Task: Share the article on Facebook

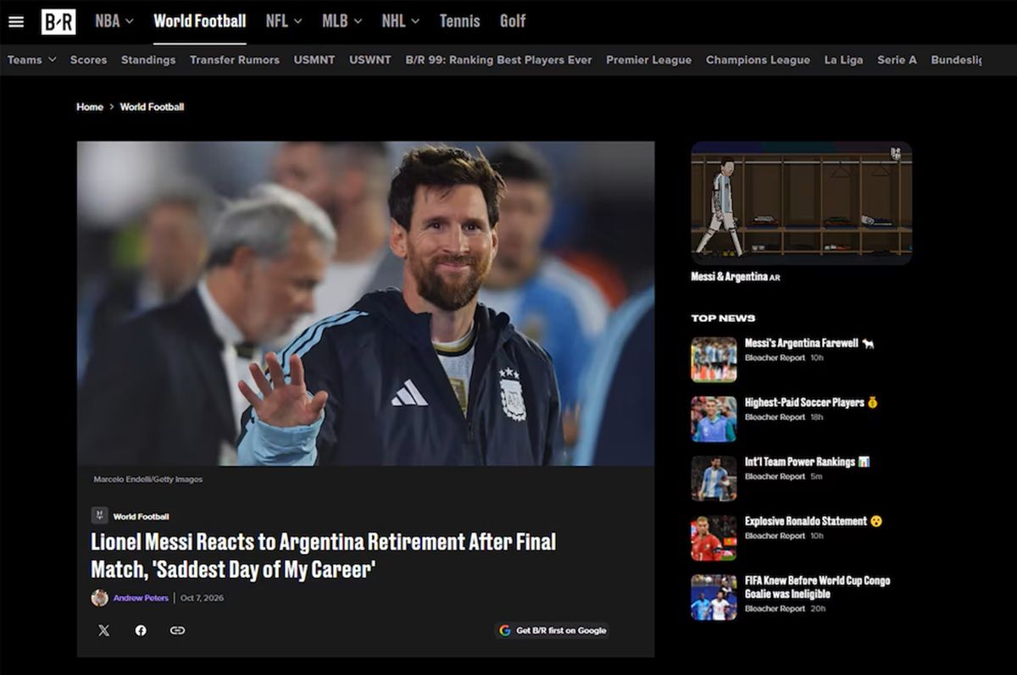Action: point(141,630)
